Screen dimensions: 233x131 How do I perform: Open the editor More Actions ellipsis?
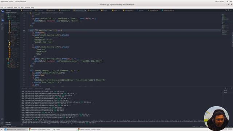pos(231,10)
